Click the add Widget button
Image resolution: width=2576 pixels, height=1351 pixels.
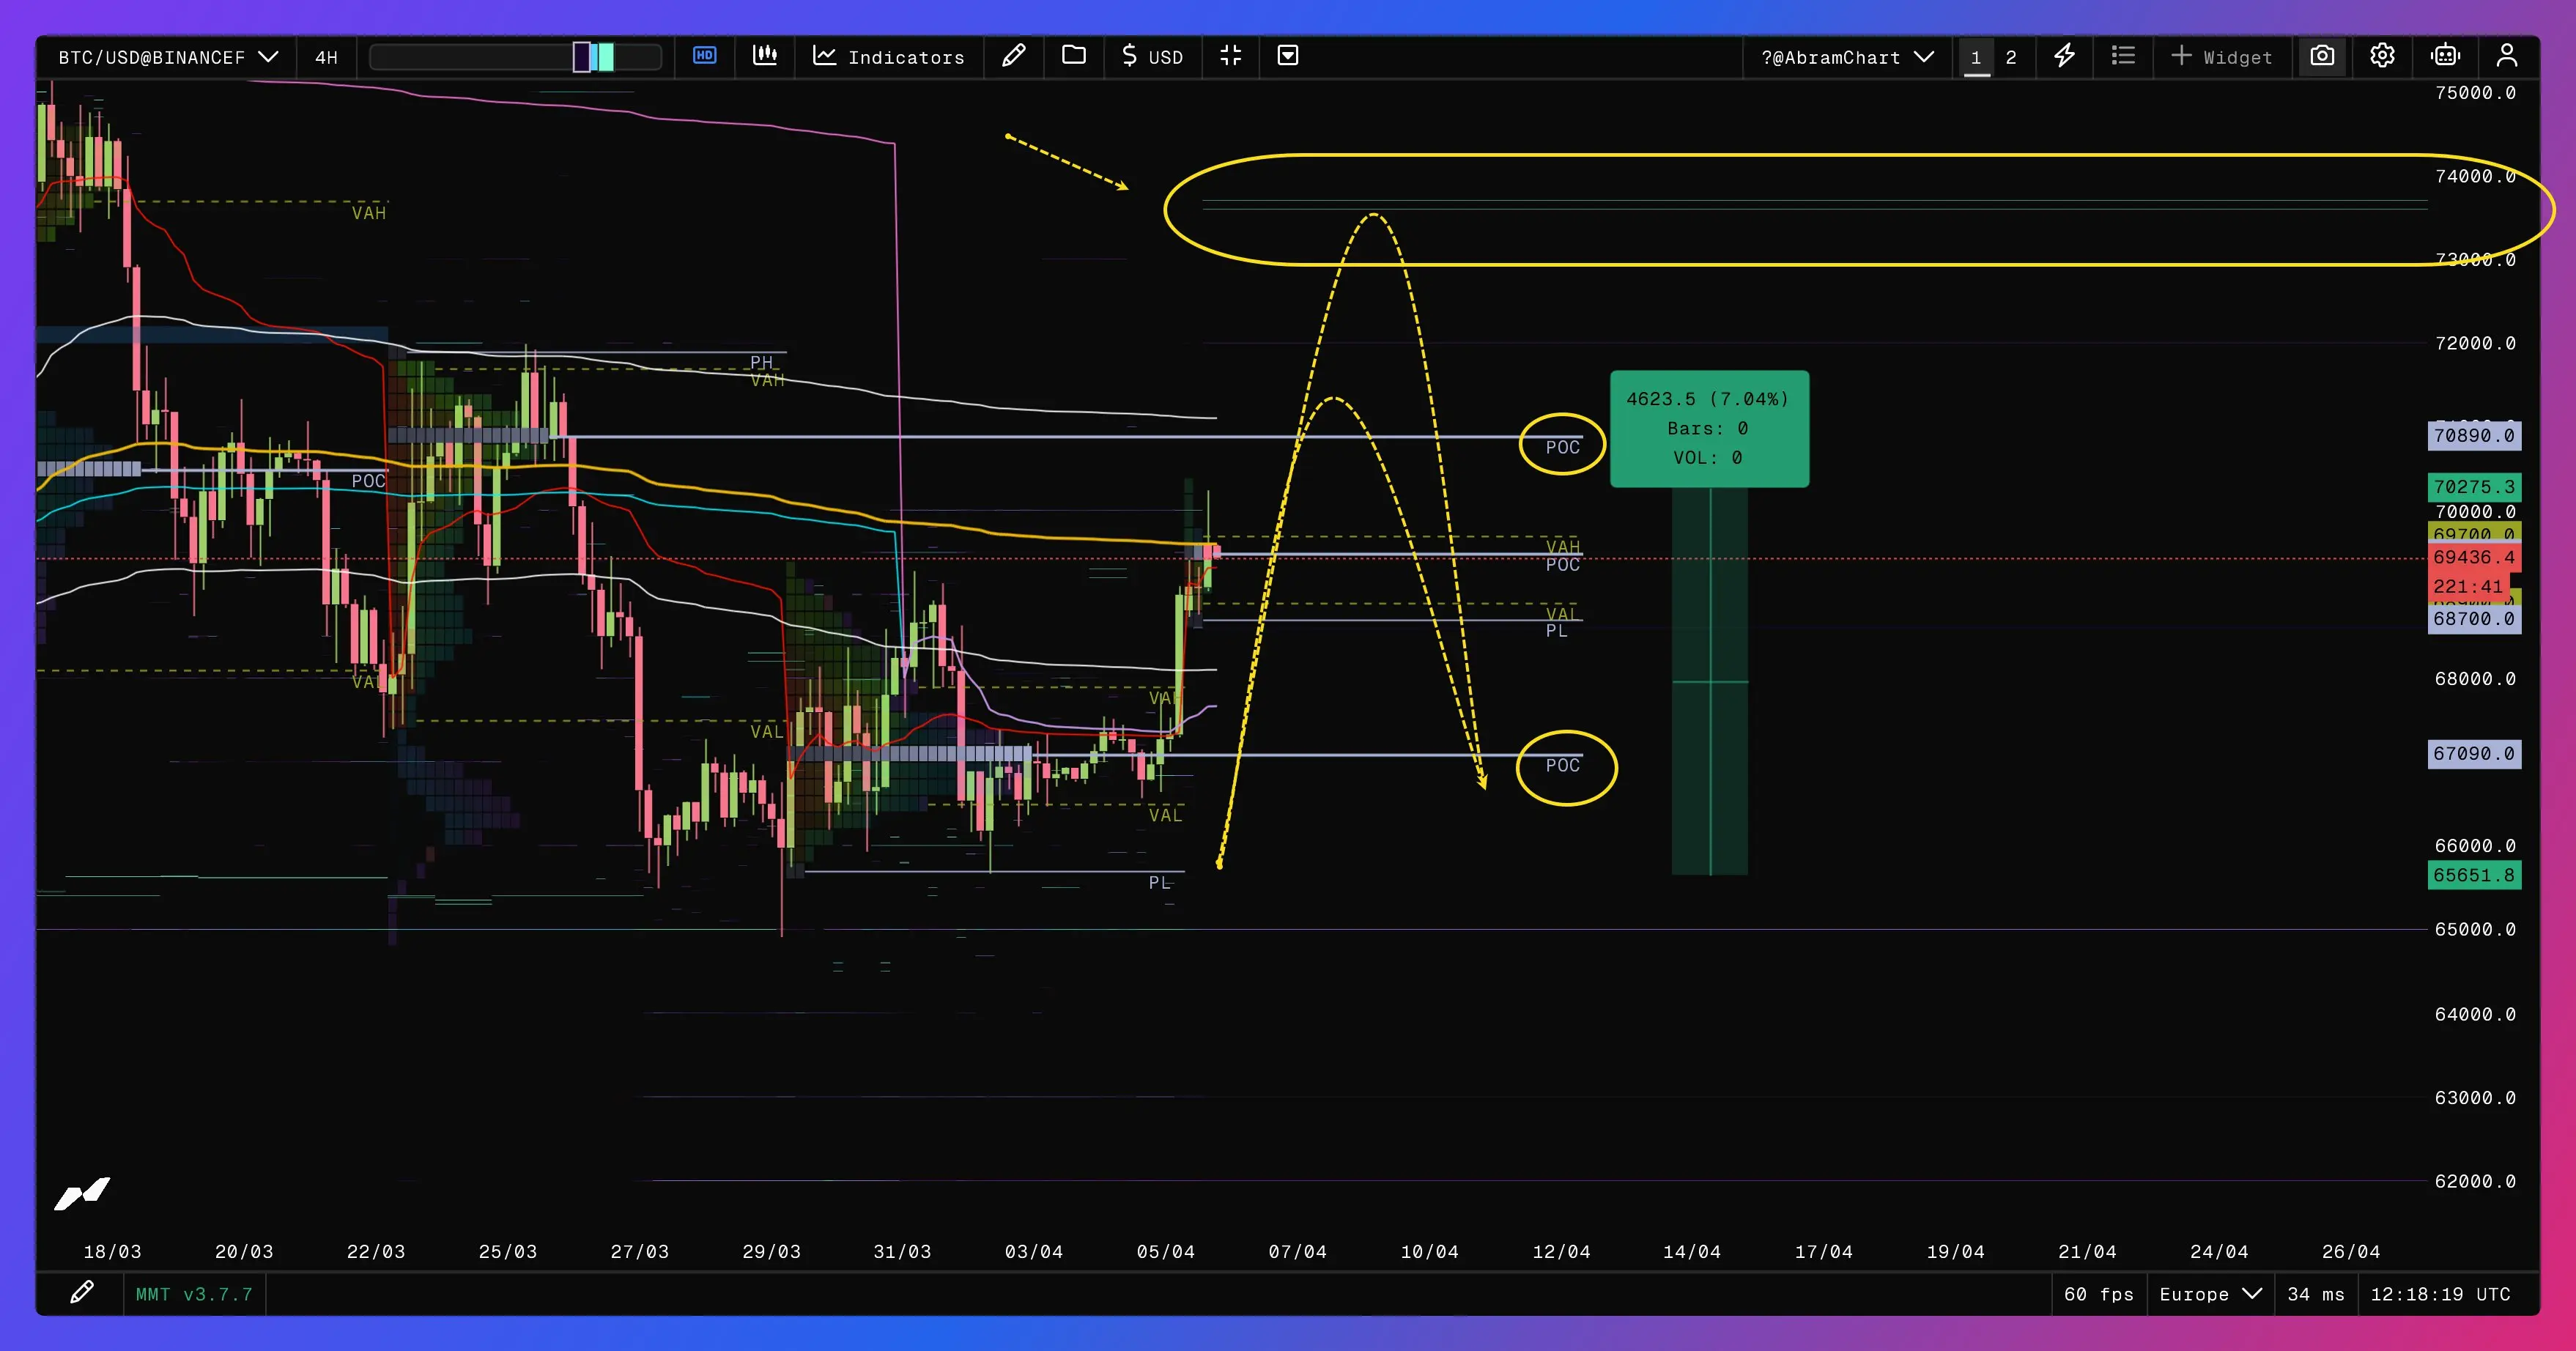click(x=2222, y=57)
